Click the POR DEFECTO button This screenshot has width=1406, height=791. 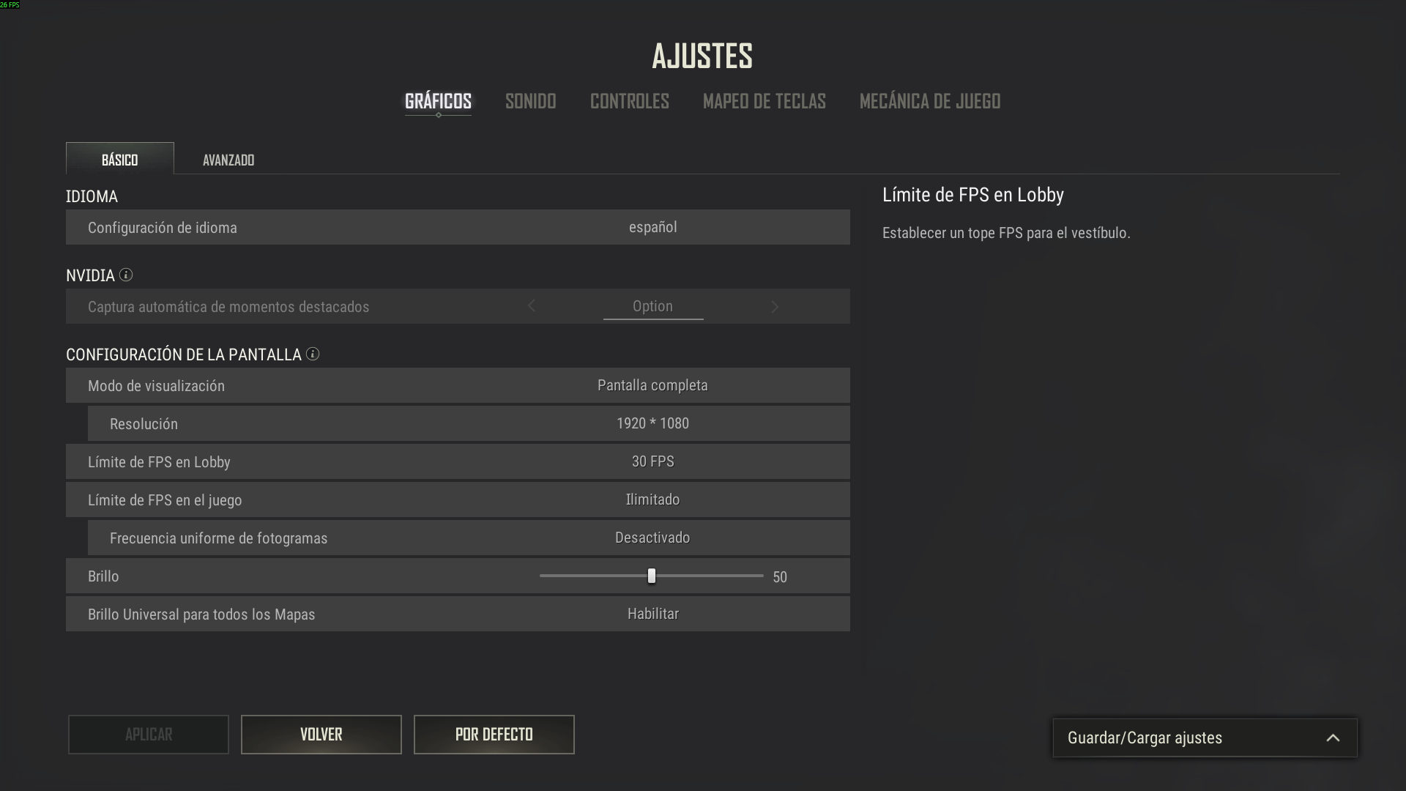[x=494, y=734]
